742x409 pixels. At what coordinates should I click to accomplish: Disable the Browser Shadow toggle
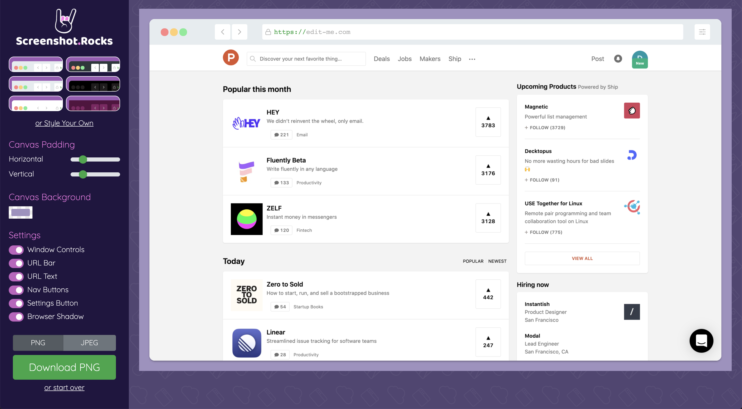16,317
